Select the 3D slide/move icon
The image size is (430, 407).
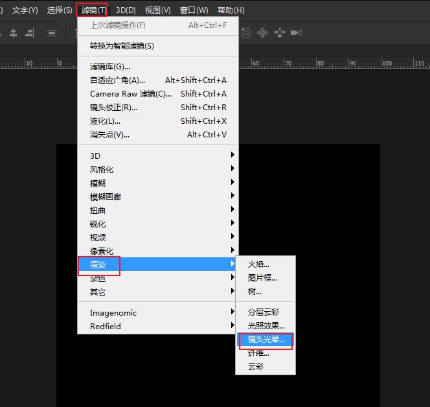(280, 33)
